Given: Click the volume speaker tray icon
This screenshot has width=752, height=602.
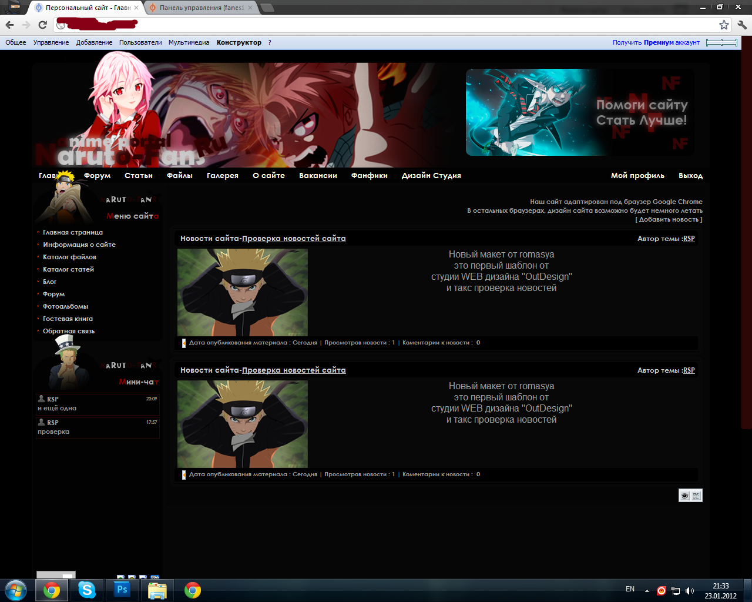Looking at the screenshot, I should [x=690, y=591].
